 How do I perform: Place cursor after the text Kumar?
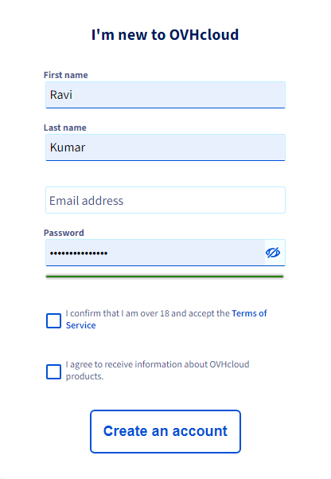click(86, 147)
